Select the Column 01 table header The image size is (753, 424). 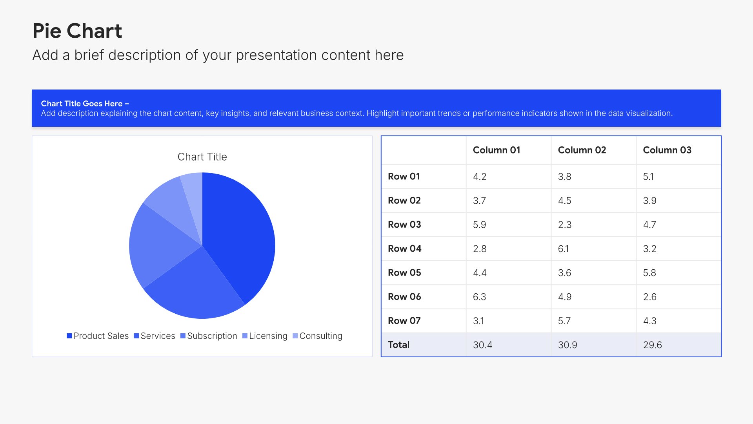point(509,150)
